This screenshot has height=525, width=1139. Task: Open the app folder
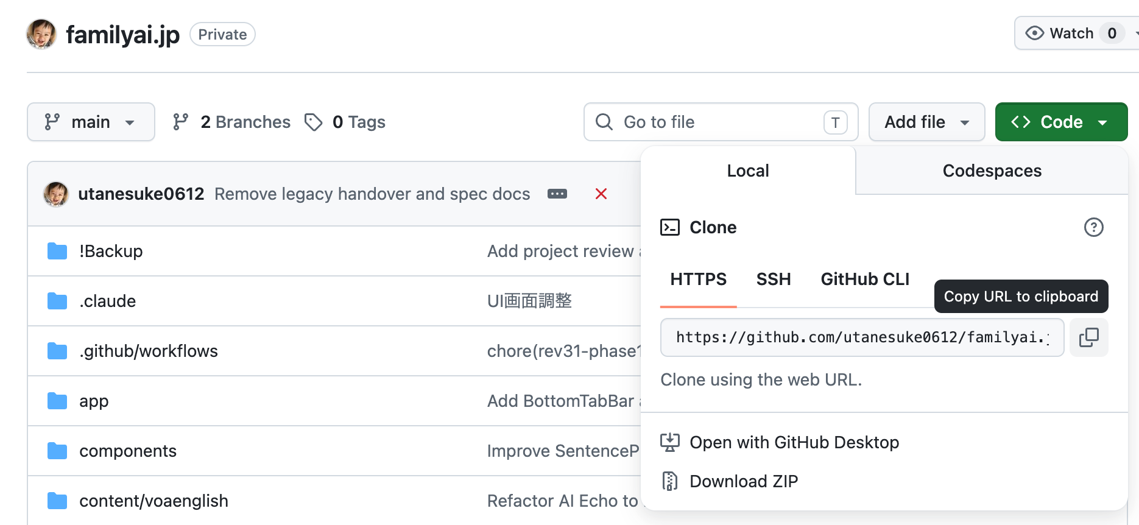tap(94, 401)
